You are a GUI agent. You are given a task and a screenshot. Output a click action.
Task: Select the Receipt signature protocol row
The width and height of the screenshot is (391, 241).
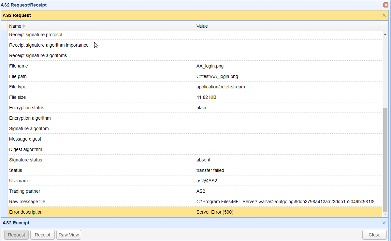[195, 35]
